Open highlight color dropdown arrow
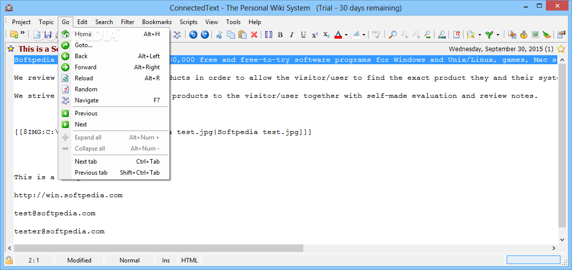 click(x=364, y=35)
